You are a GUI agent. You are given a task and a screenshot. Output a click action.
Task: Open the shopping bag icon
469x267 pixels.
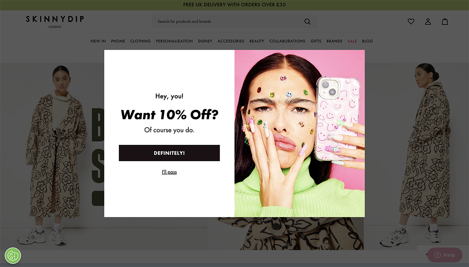445,21
